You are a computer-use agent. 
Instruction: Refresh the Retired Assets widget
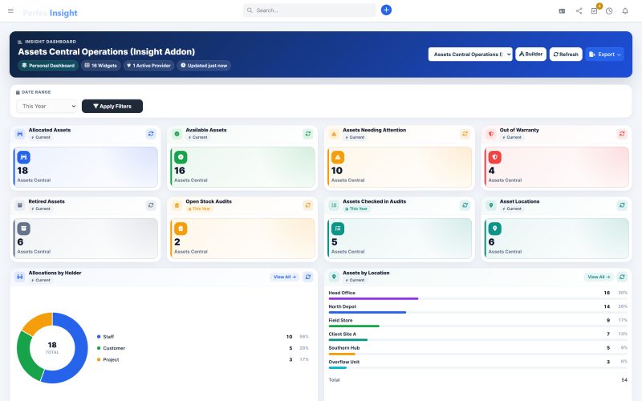151,205
